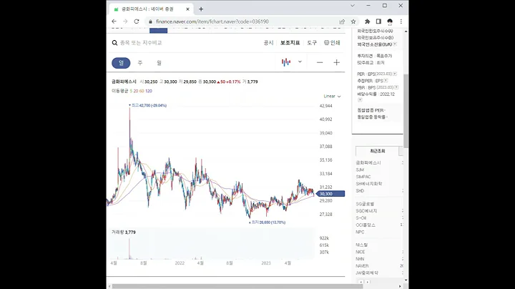
Task: Go to next page of recent list
Action: pyautogui.click(x=368, y=282)
